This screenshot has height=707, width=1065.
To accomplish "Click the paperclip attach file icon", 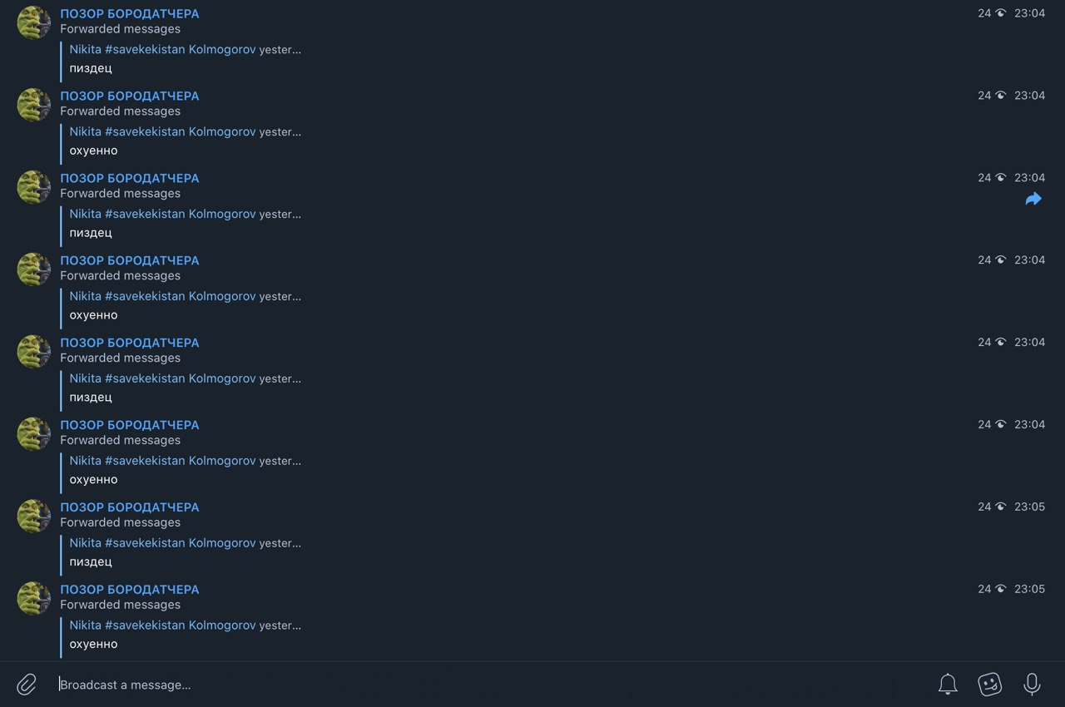I will 27,685.
